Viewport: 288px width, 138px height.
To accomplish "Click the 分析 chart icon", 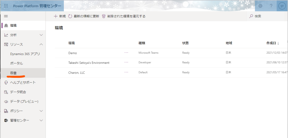I will click(6, 35).
